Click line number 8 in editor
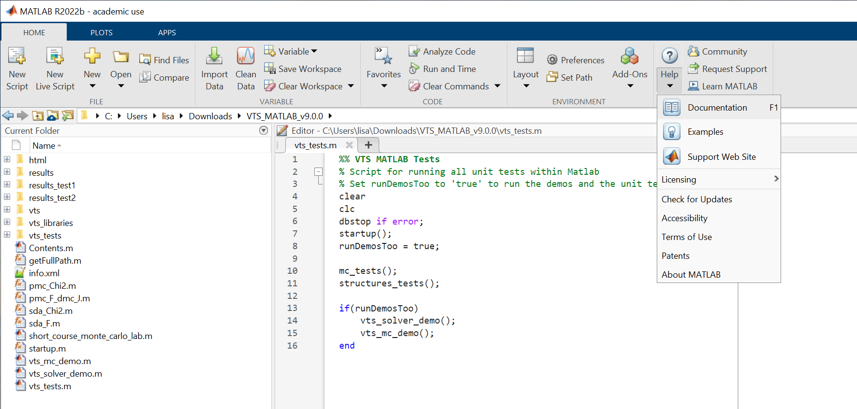Viewport: 857px width, 409px height. (295, 246)
